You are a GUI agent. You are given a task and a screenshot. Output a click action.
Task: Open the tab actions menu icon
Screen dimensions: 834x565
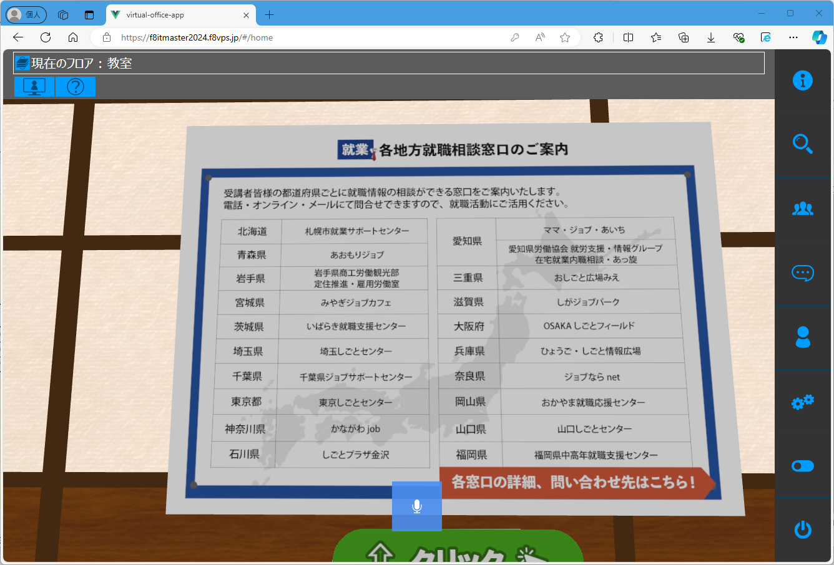pyautogui.click(x=89, y=15)
